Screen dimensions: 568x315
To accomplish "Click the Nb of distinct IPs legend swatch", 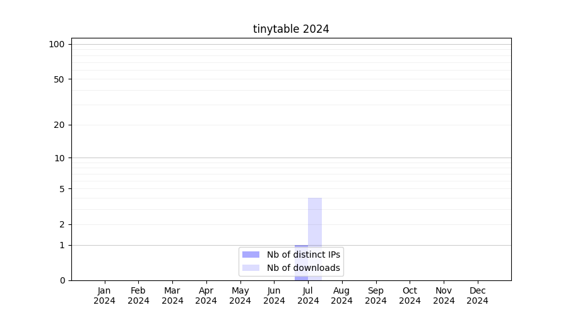I will [x=251, y=255].
